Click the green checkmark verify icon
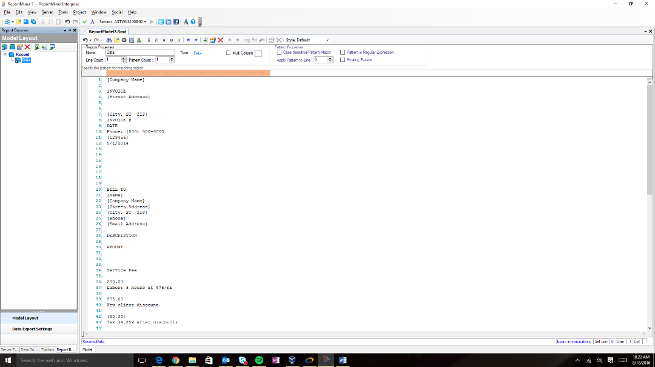Image resolution: width=655 pixels, height=367 pixels. pos(85,21)
